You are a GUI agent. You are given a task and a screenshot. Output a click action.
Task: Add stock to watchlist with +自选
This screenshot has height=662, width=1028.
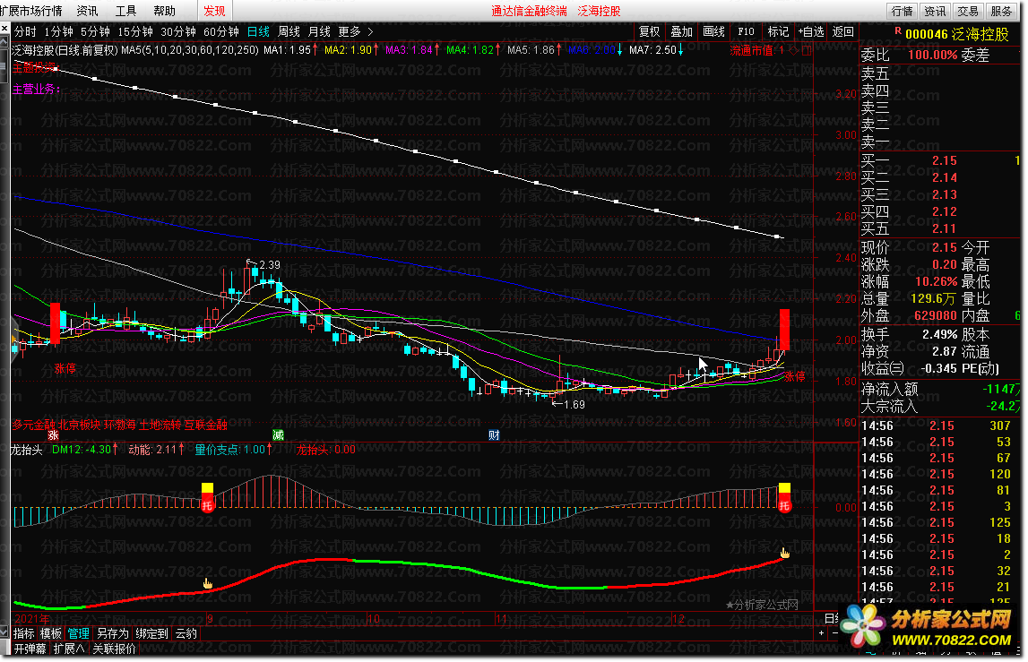pyautogui.click(x=811, y=31)
